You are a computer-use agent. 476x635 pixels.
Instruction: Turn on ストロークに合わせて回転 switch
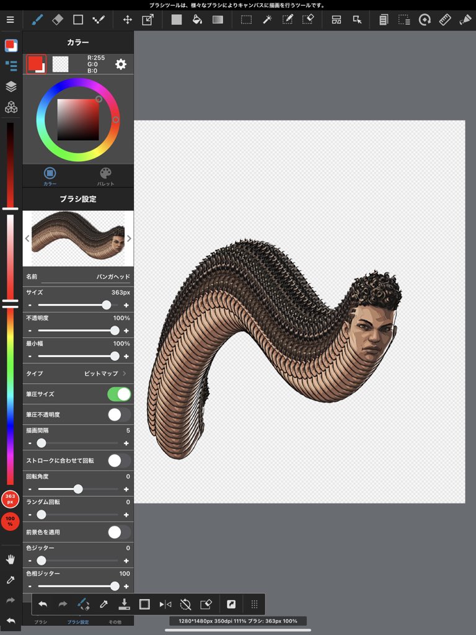[119, 461]
